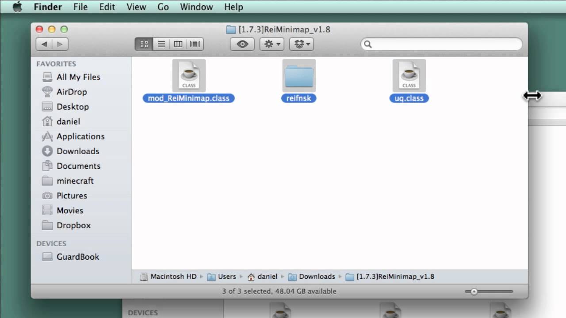The width and height of the screenshot is (566, 318).
Task: Click the Quick Look eye button
Action: click(242, 44)
